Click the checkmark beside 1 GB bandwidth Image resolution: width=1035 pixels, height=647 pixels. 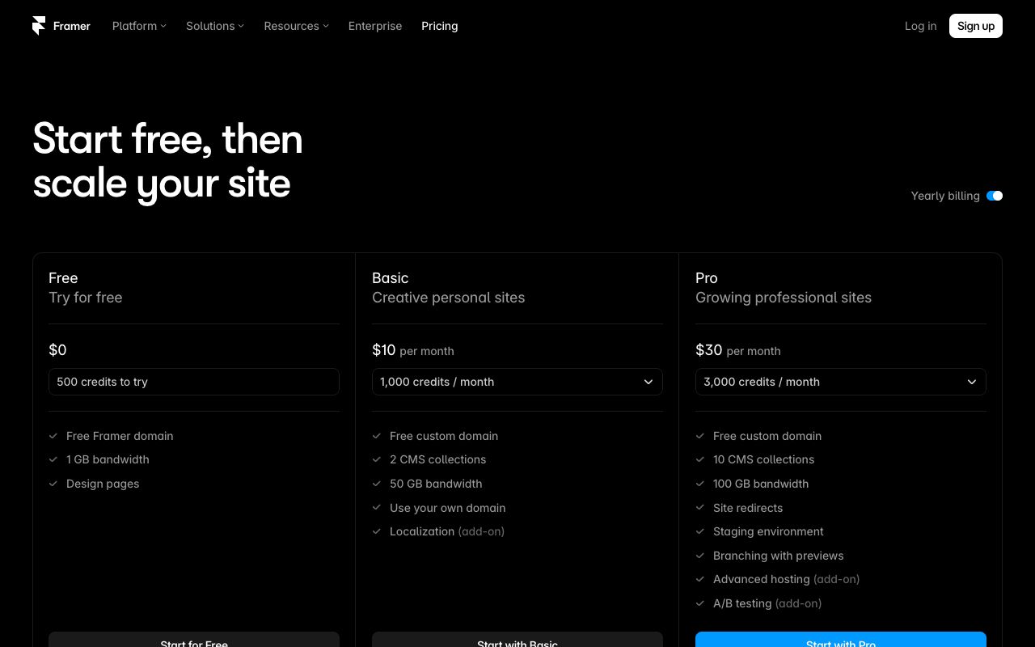(53, 459)
